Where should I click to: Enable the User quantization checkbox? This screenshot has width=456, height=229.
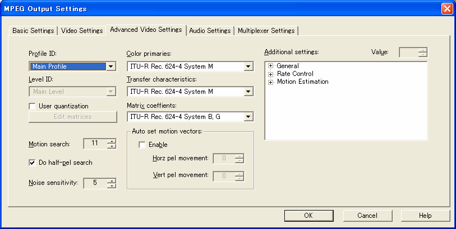(33, 106)
